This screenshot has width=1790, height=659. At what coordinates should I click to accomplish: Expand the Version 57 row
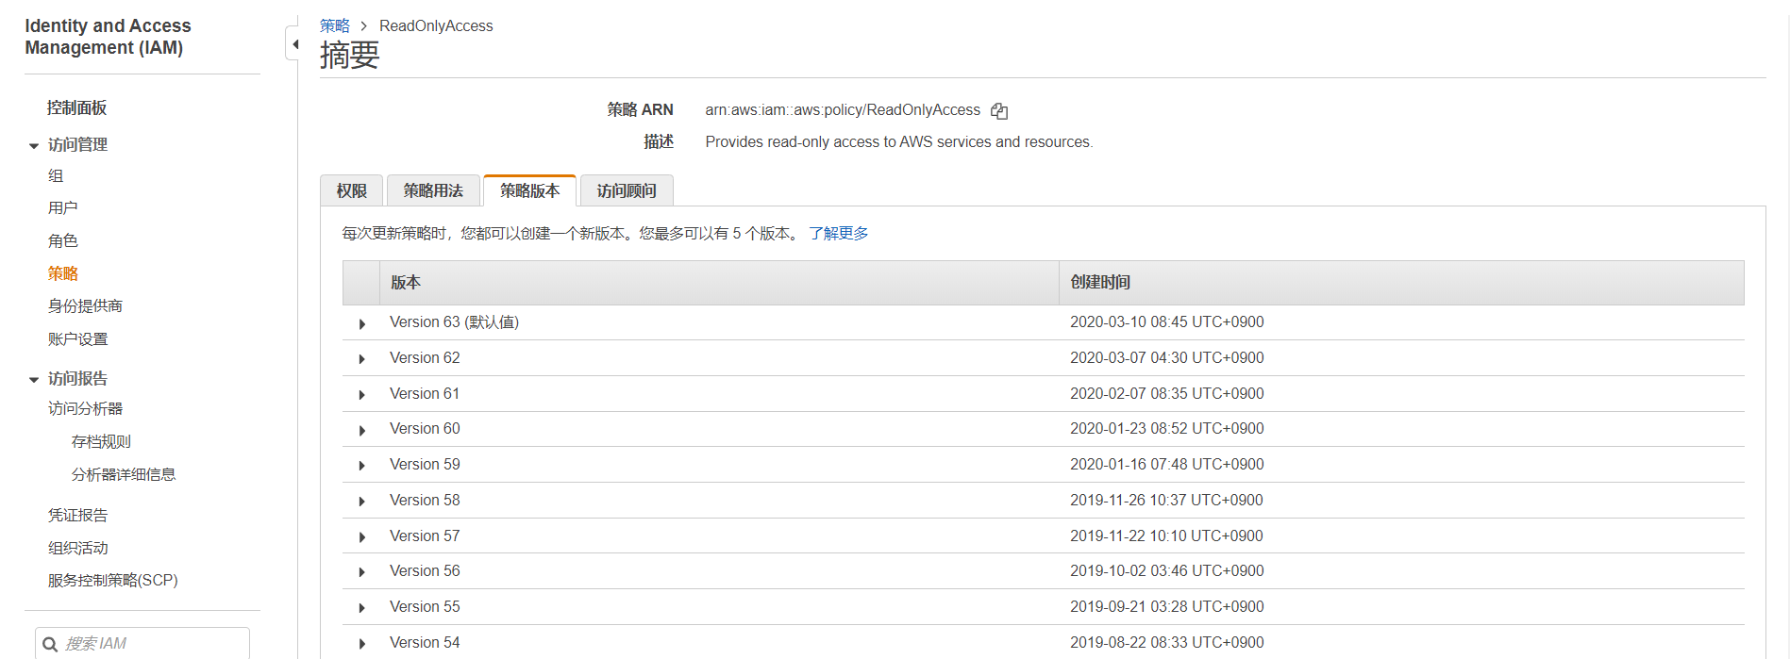point(362,537)
